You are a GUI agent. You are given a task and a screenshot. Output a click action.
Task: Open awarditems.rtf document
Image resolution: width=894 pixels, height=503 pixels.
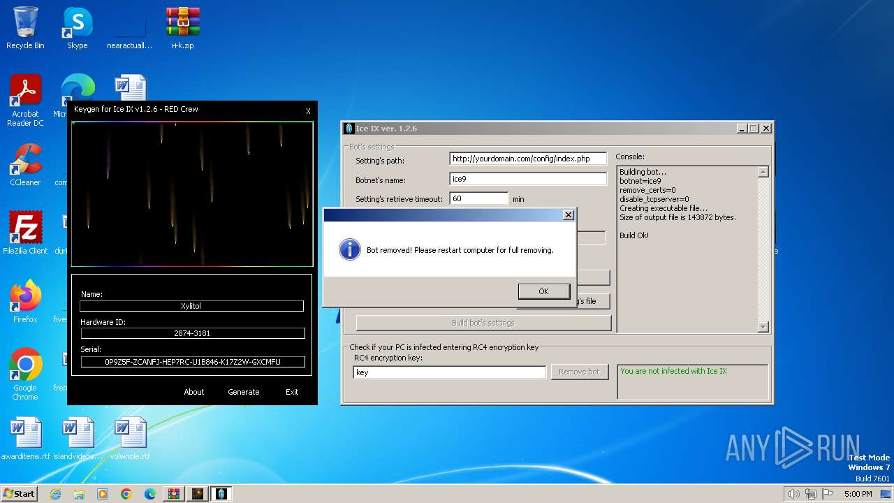[x=26, y=439]
